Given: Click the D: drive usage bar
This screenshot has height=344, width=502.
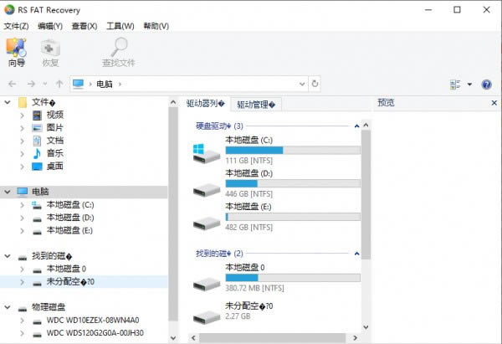Looking at the screenshot, I should click(293, 183).
